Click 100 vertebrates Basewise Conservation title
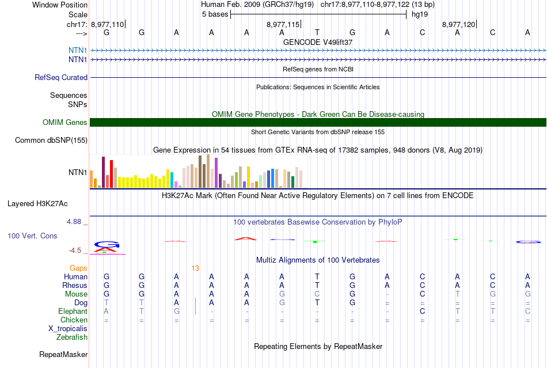The image size is (547, 368). (x=318, y=222)
